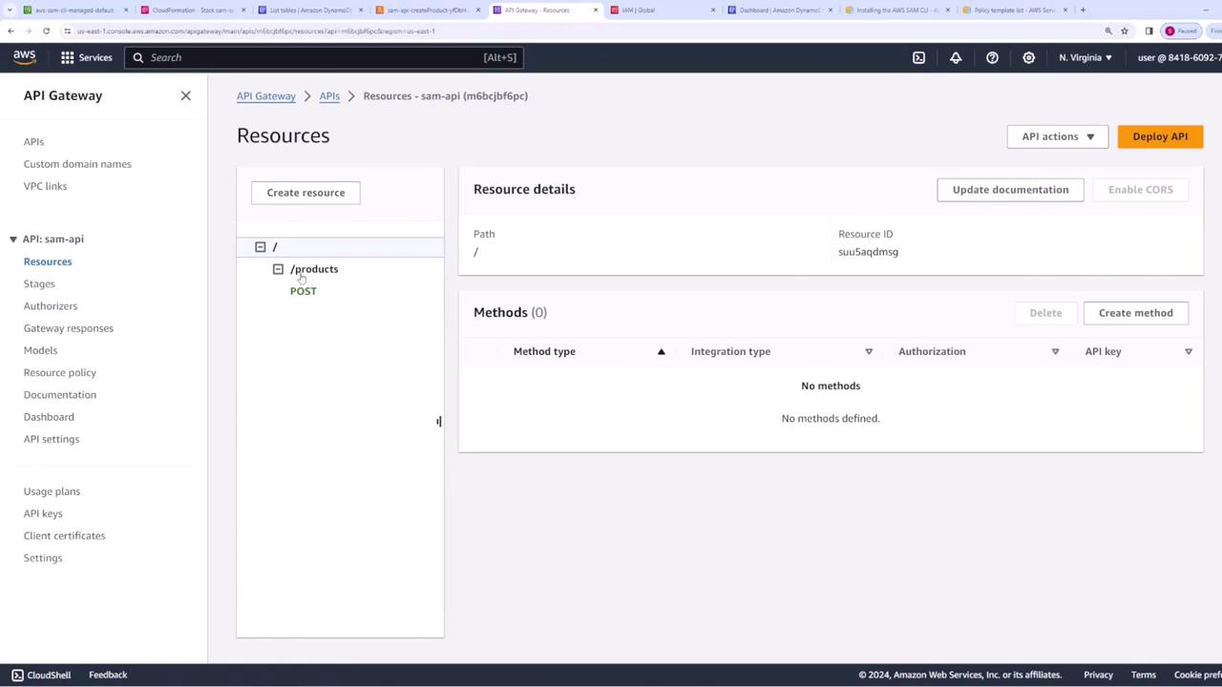Select the /products resource in the tree
1222x687 pixels.
(314, 269)
